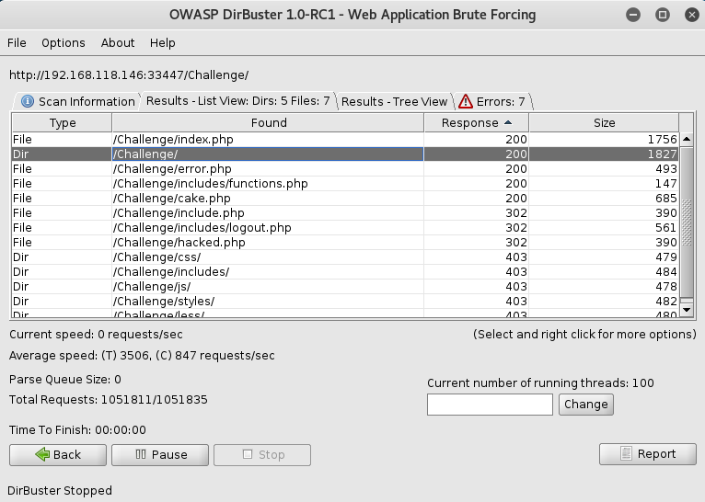Open the File menu

(17, 42)
